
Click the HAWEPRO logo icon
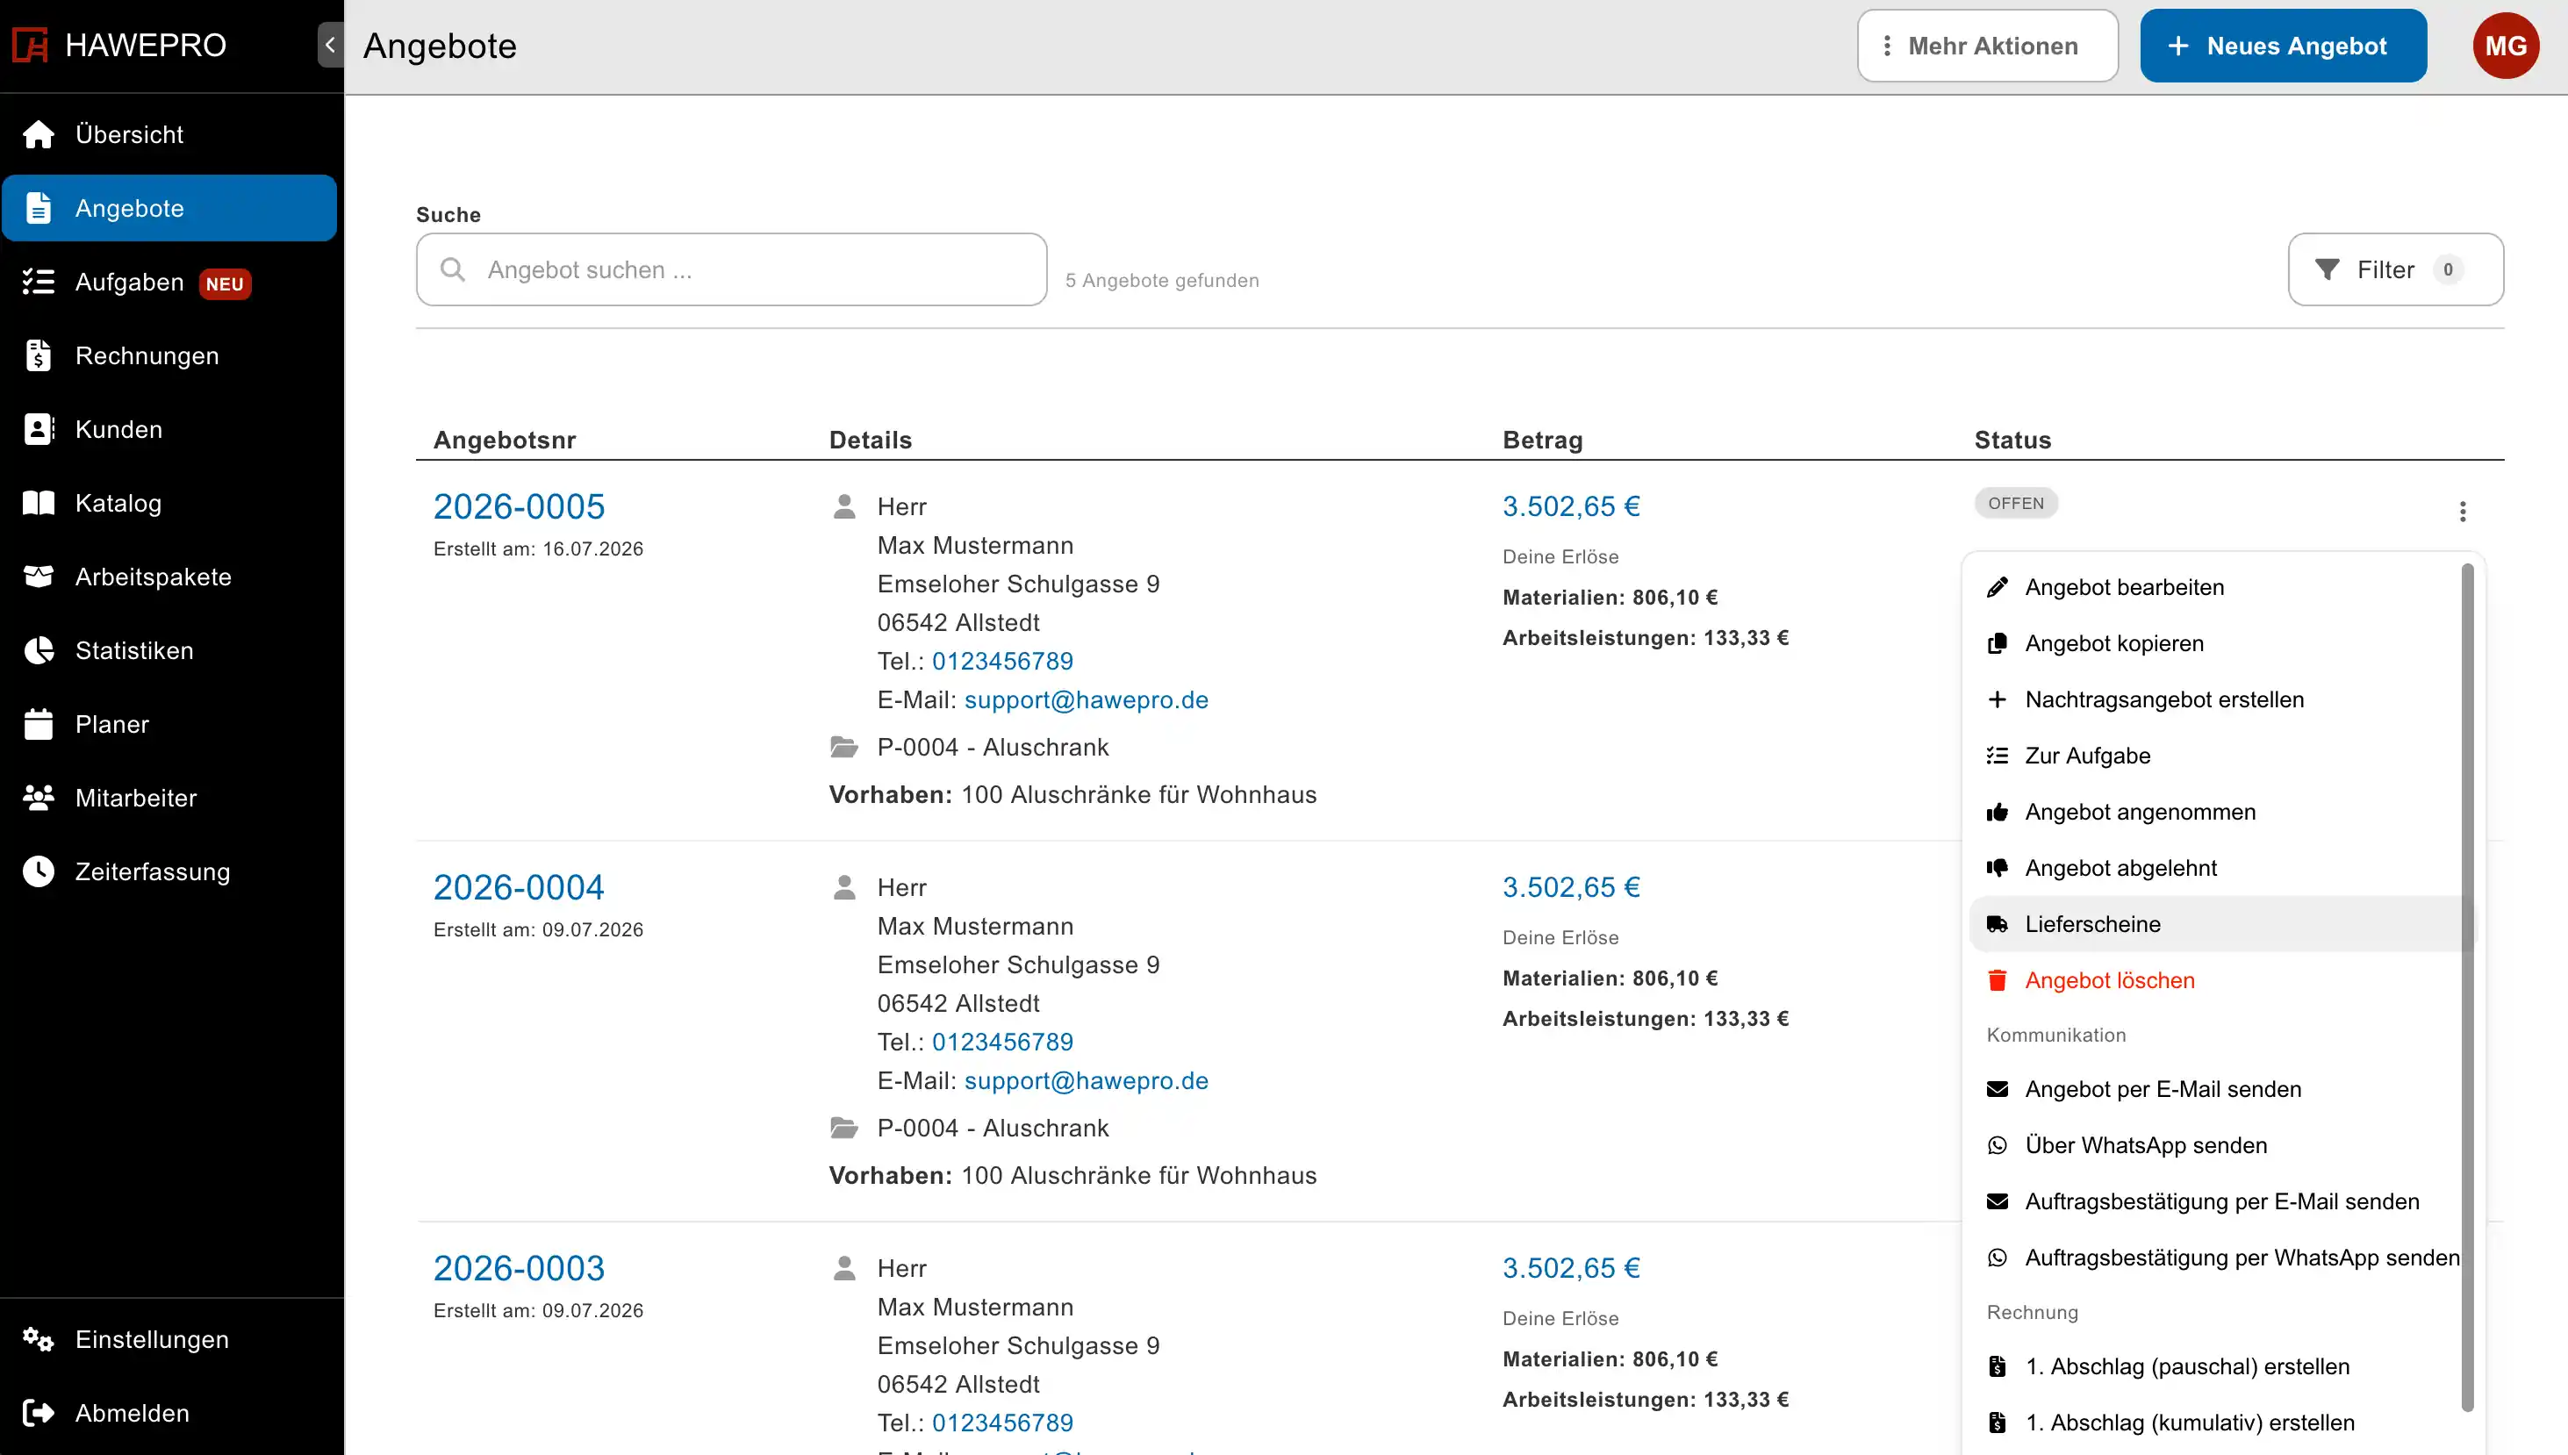click(x=30, y=45)
